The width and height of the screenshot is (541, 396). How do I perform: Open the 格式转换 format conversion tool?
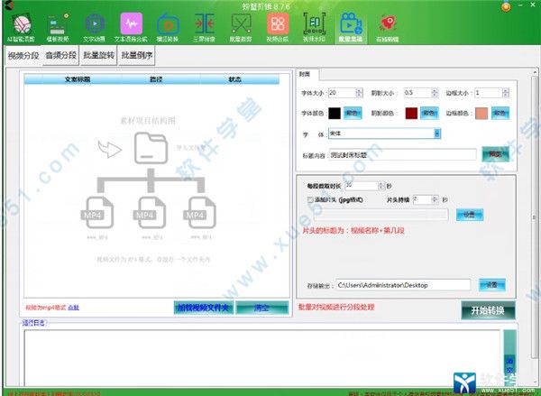coord(168,28)
